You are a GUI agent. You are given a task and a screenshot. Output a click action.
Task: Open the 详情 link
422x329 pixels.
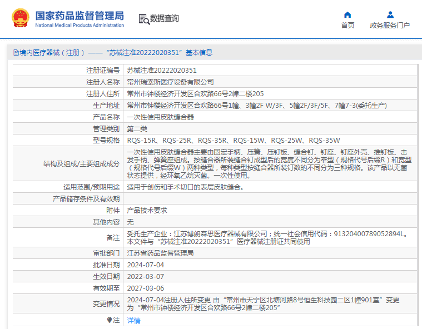134,321
